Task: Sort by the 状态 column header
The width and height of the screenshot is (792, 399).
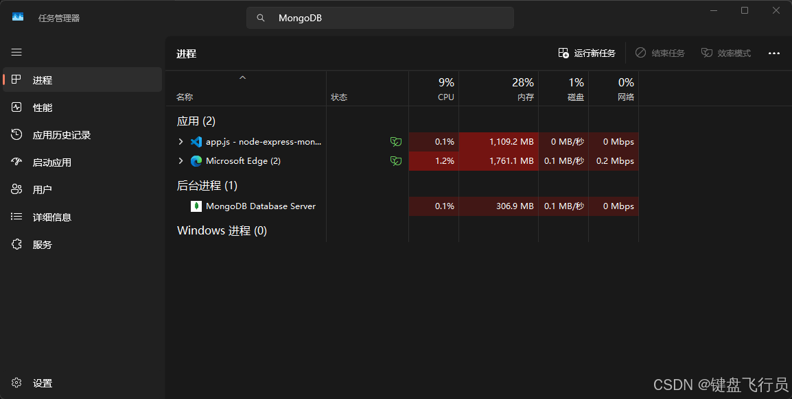Action: click(x=367, y=88)
